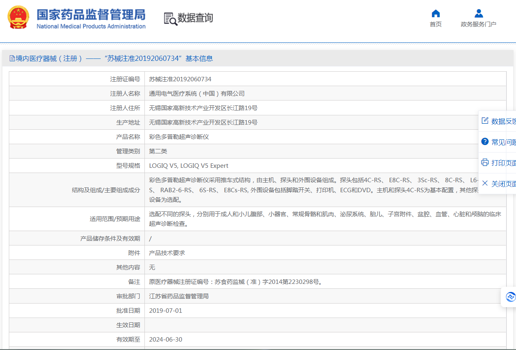The image size is (516, 350).
Task: Click 国家药品监督管理局 title text
Action: click(x=91, y=14)
